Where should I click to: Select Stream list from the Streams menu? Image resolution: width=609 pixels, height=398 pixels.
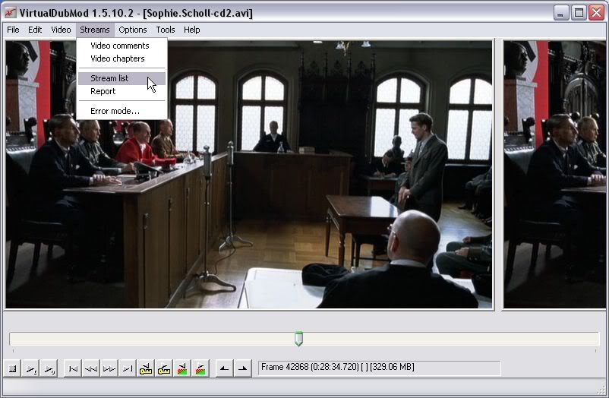tap(109, 78)
